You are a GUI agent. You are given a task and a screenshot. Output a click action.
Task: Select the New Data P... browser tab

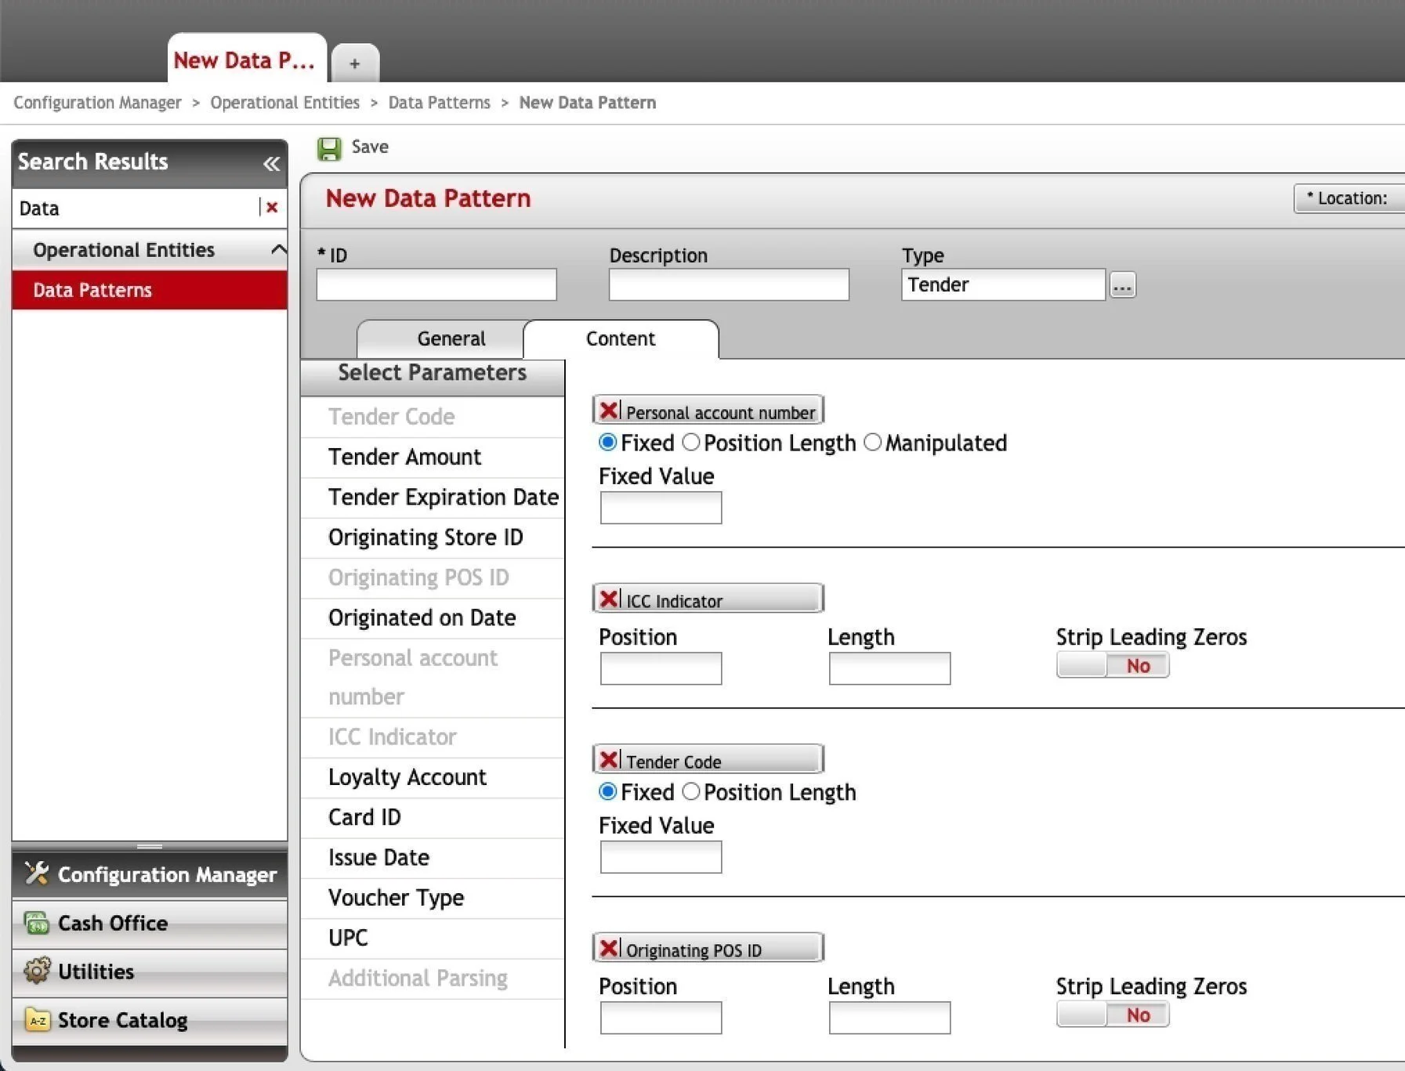[x=247, y=60]
